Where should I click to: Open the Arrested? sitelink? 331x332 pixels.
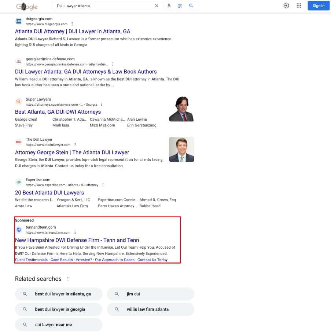84,260
